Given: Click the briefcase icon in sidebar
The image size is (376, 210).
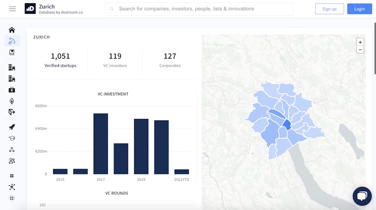Looking at the screenshot, I should [x=12, y=90].
